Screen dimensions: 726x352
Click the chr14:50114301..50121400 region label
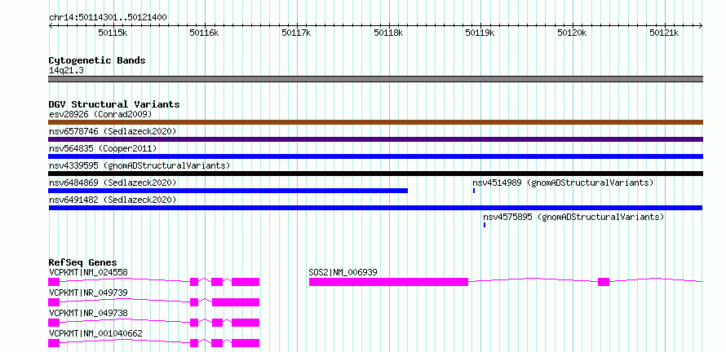click(x=108, y=17)
